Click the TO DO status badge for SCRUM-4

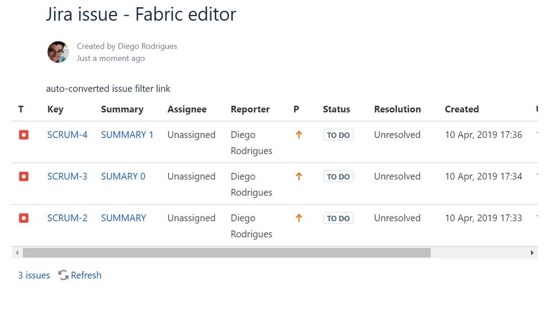click(338, 135)
